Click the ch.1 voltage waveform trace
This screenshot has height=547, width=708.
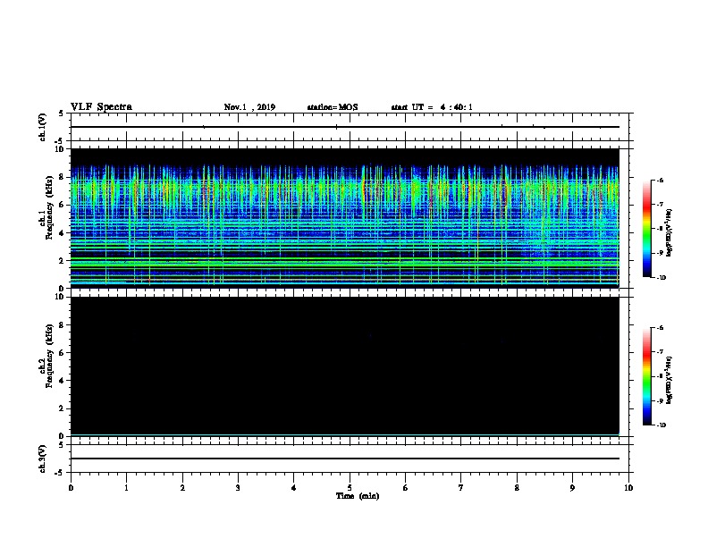point(345,127)
